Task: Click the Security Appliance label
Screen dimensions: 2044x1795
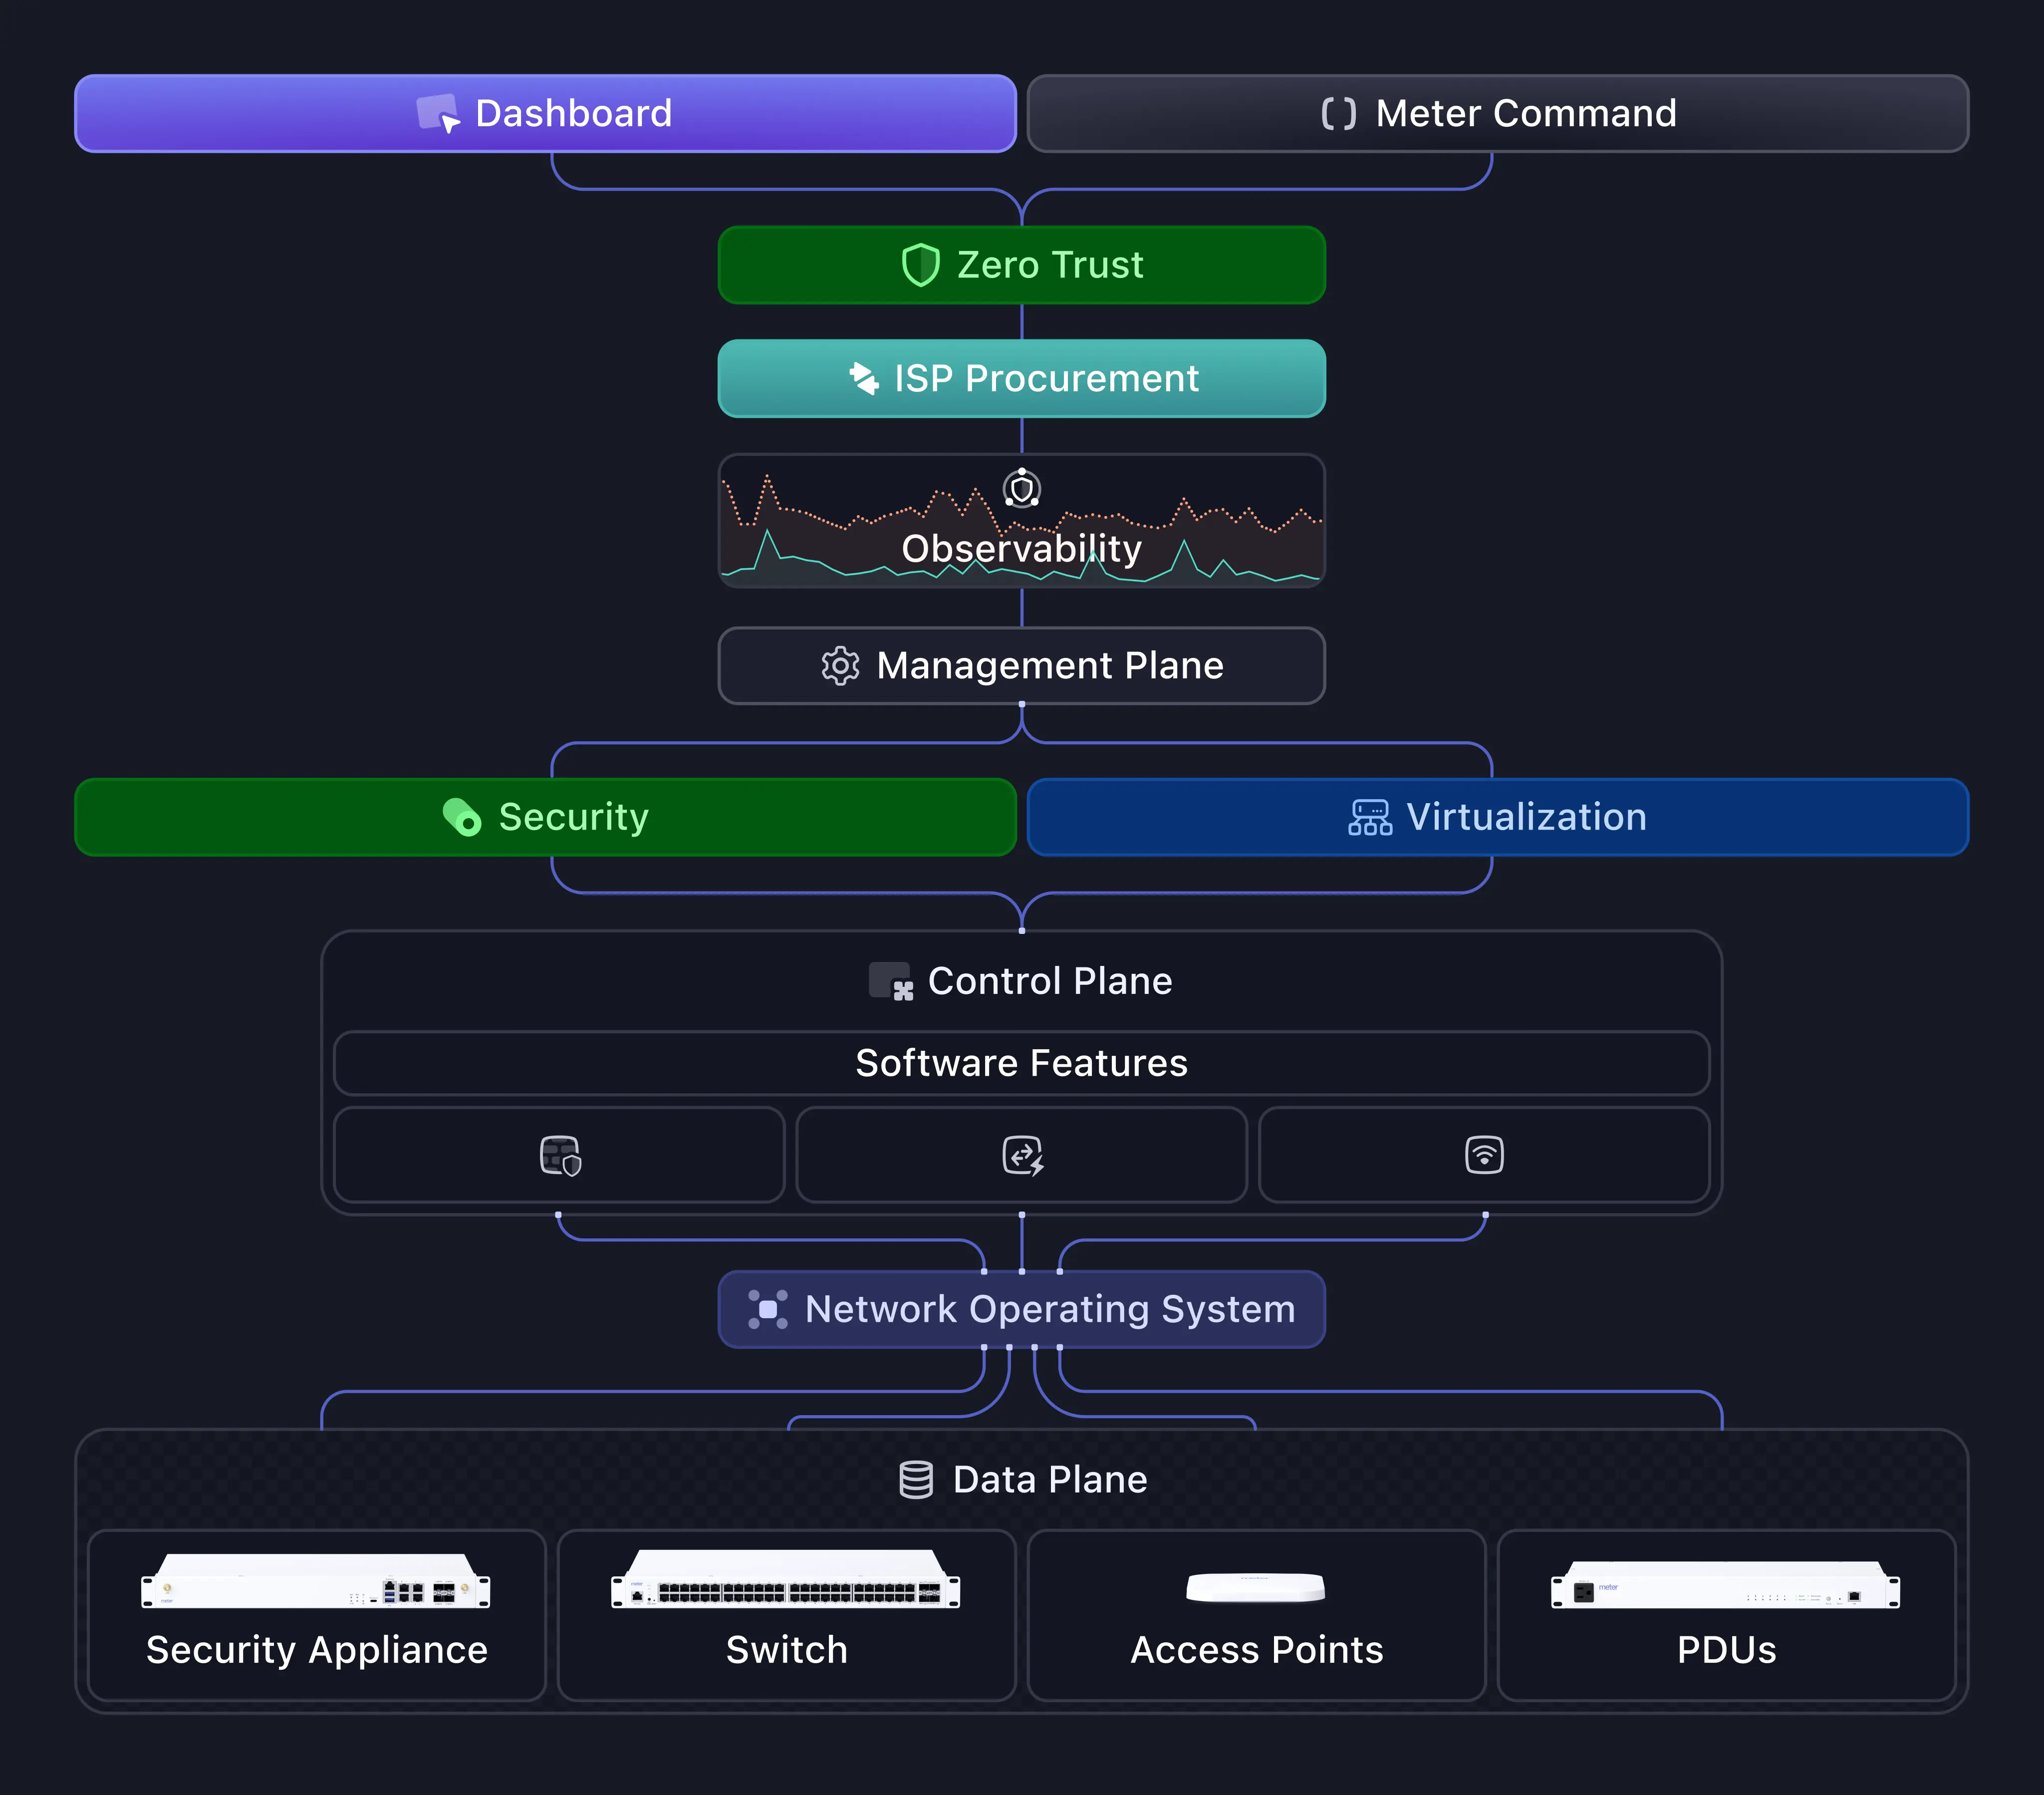Action: pos(317,1650)
